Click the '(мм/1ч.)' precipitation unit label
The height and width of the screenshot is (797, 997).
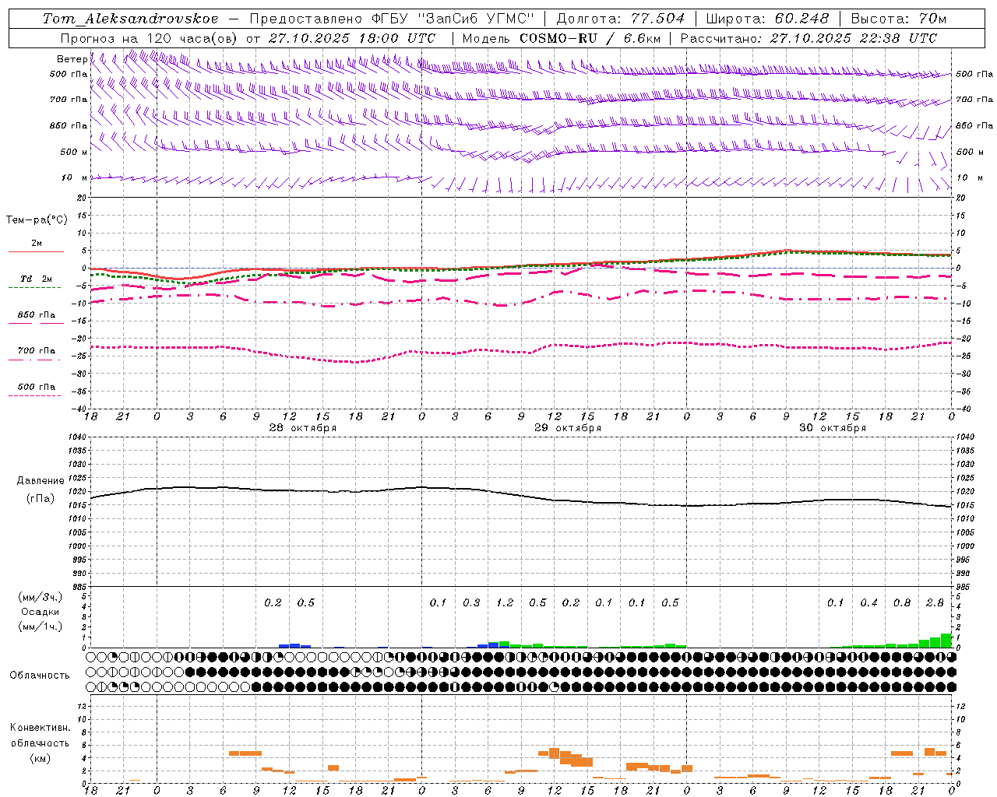pyautogui.click(x=41, y=627)
